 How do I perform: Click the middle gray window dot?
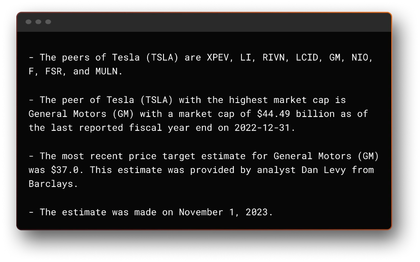[x=38, y=22]
